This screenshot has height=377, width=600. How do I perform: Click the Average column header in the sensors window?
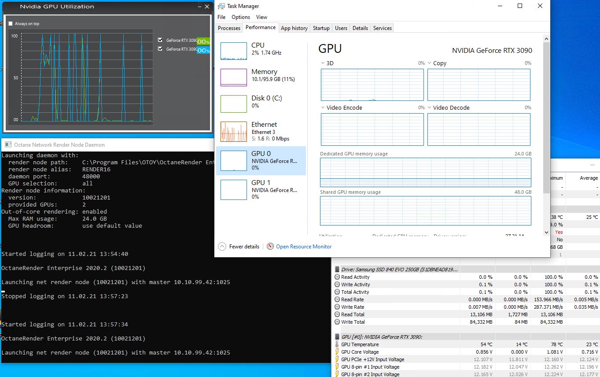coord(589,178)
